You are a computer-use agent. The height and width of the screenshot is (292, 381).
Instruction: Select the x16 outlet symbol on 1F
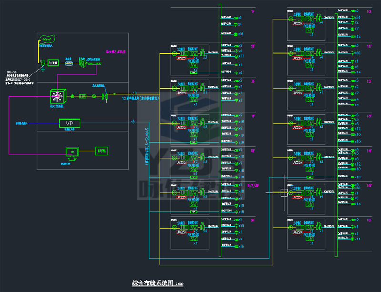[x=235, y=34]
